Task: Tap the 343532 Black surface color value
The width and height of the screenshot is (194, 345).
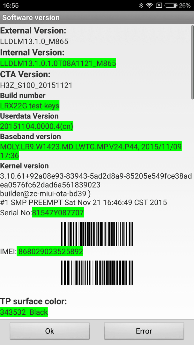Action: (24, 312)
